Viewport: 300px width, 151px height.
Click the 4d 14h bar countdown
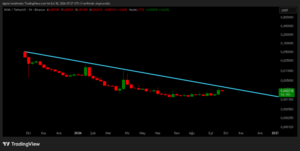(x=285, y=95)
